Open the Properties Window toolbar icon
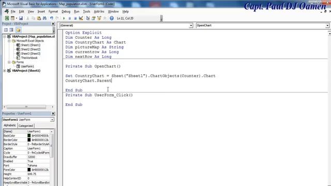The width and height of the screenshot is (331, 186). point(94,19)
